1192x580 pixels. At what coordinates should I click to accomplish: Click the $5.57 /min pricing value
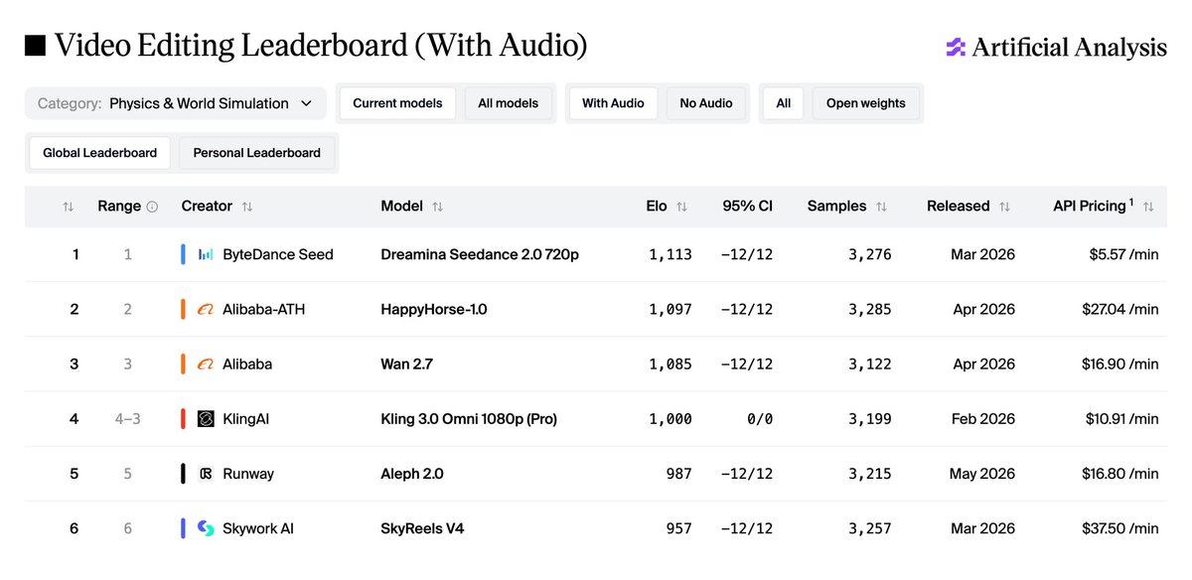pyautogui.click(x=1124, y=254)
